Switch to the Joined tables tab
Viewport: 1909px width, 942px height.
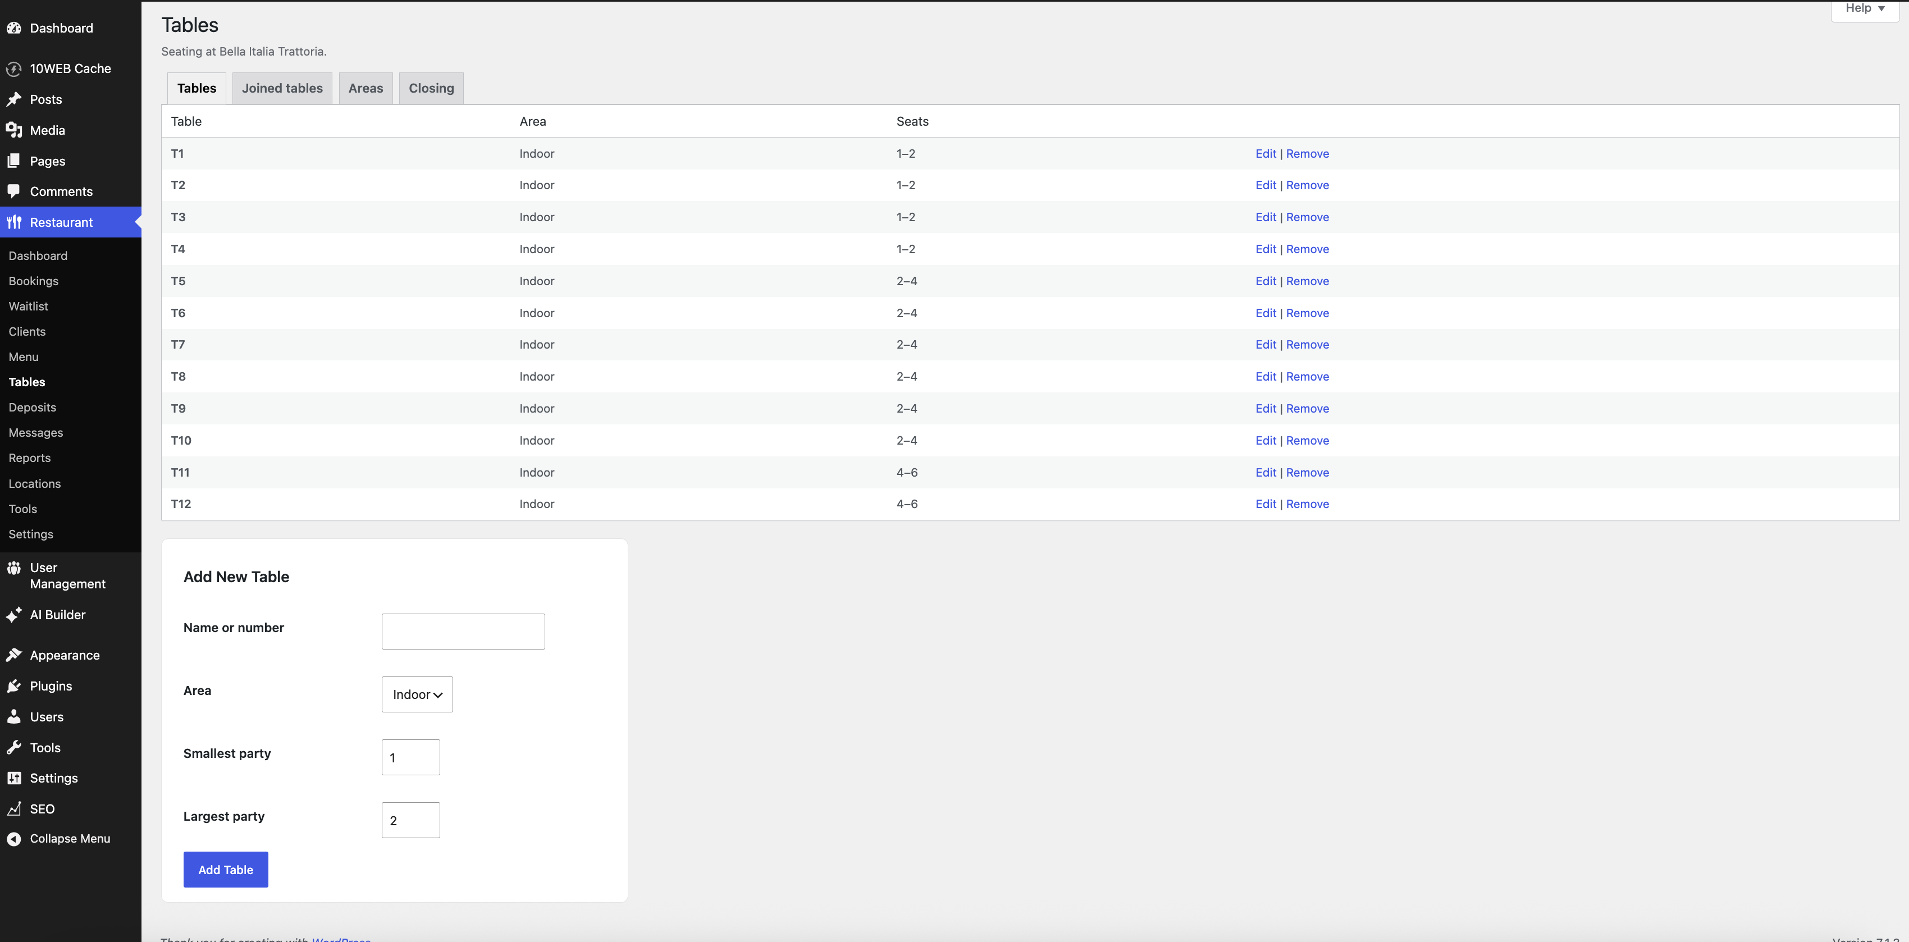[x=282, y=88]
